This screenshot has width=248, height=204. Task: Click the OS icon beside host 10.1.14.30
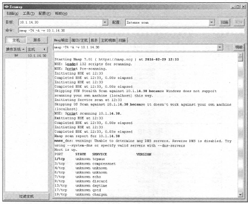tap(16, 55)
